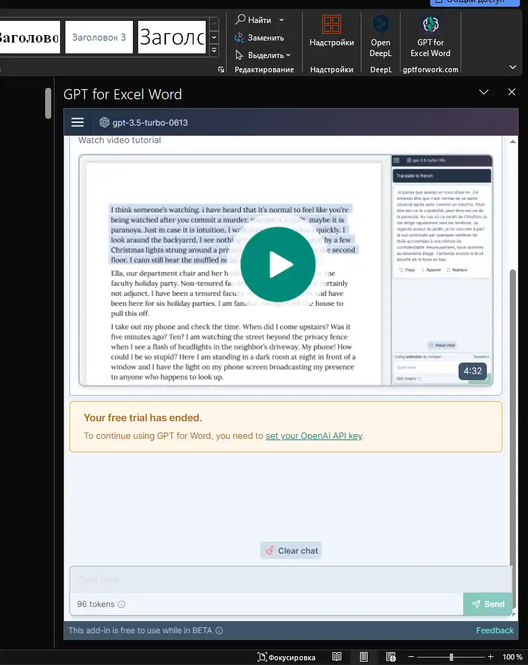Collapse the ribbon with the chevron
Screen dimensions: 528x665
(512, 67)
